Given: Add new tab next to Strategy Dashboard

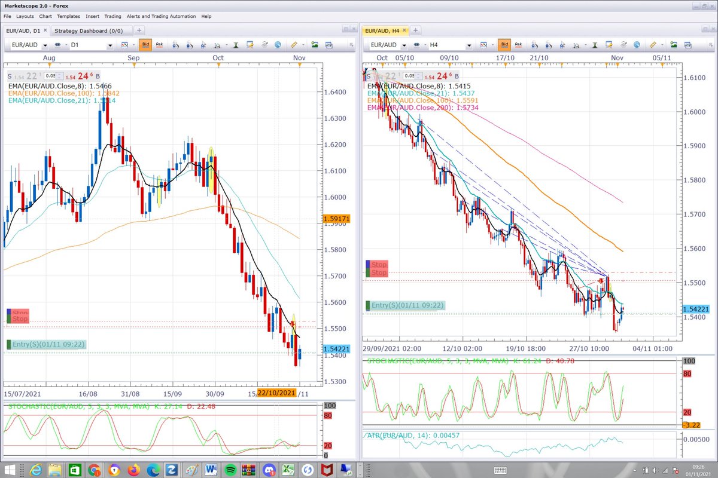Looking at the screenshot, I should 139,30.
